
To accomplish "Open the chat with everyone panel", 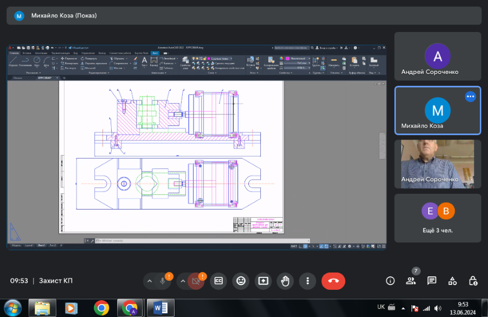I will tap(432, 281).
